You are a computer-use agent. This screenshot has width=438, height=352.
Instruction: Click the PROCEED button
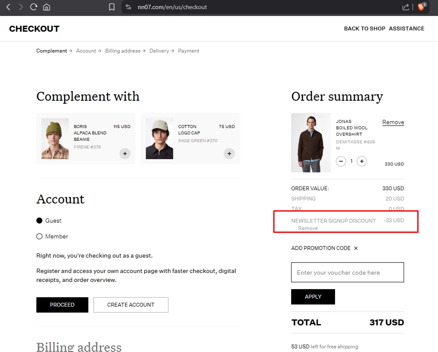62,305
